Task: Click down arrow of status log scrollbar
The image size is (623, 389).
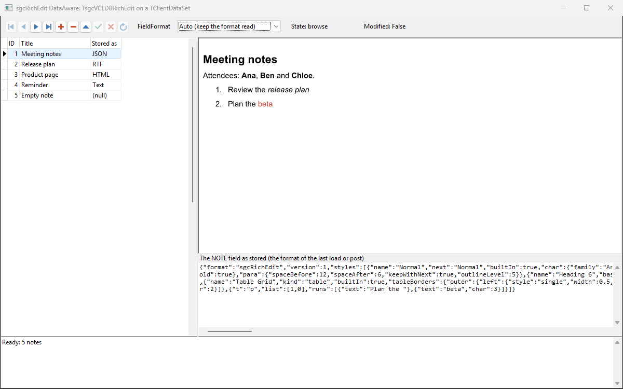Action: point(617,383)
